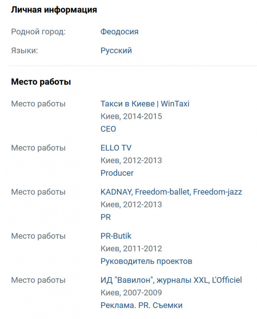The image size is (257, 319).
Task: Click the Producer position link
Action: pos(117,173)
